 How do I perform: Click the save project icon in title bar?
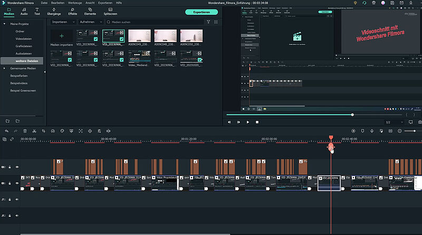[392, 3]
